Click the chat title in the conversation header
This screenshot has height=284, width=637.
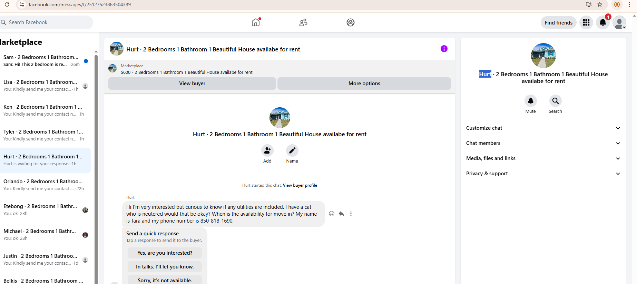213,49
